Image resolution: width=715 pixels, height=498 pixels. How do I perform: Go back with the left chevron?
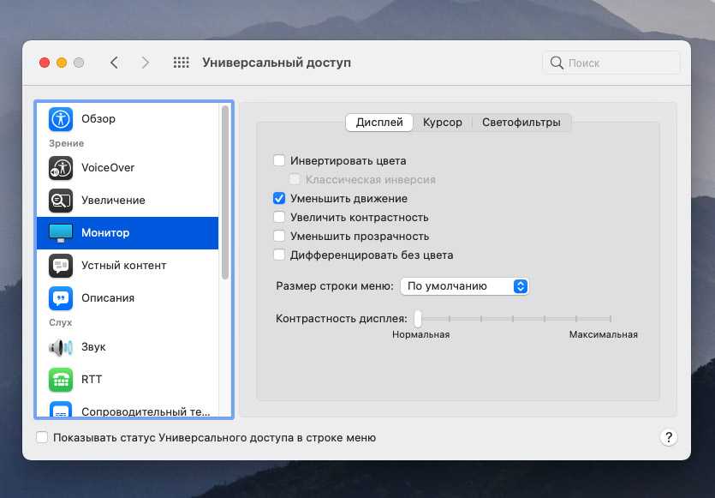click(x=115, y=63)
